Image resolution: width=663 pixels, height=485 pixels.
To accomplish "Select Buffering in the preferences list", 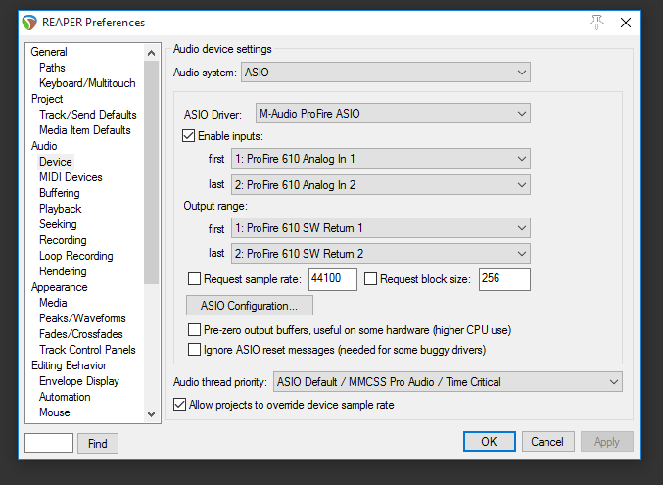I will (59, 193).
